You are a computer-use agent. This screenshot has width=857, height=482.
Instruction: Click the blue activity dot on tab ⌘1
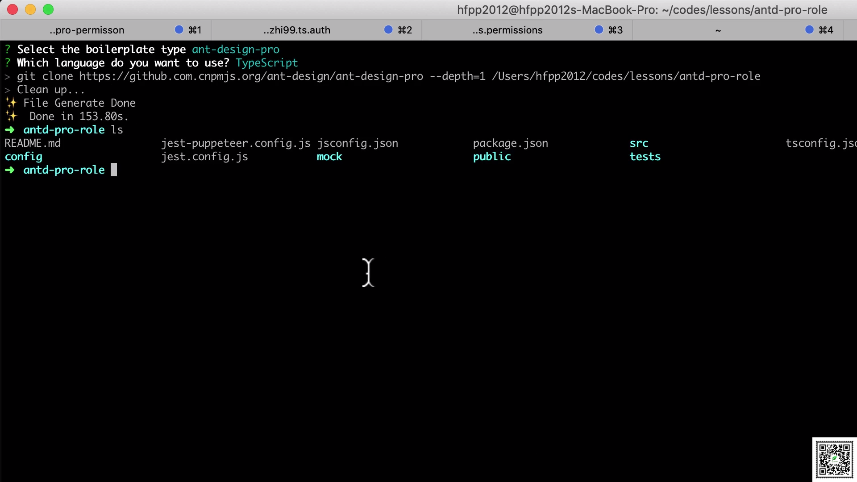179,29
